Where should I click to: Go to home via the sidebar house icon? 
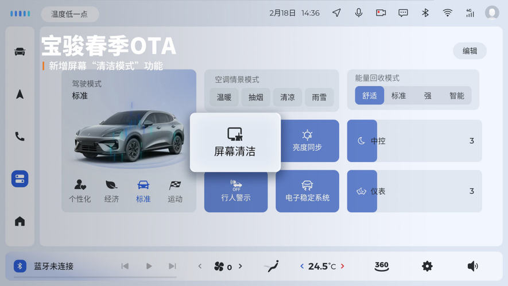point(20,221)
